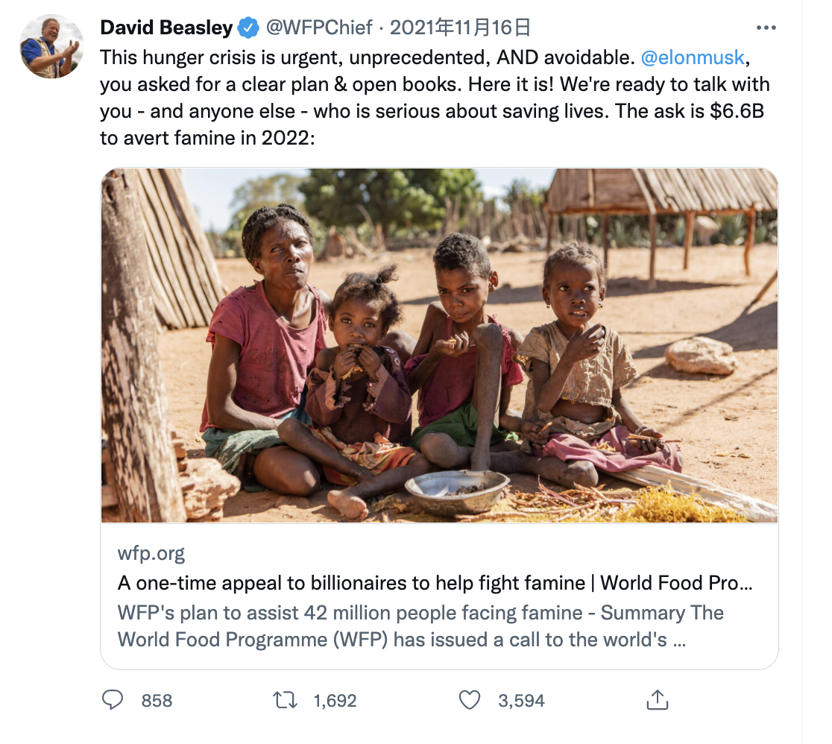Image resolution: width=832 pixels, height=744 pixels.
Task: Click the 2021年11月16日 tweet date
Action: click(x=460, y=28)
